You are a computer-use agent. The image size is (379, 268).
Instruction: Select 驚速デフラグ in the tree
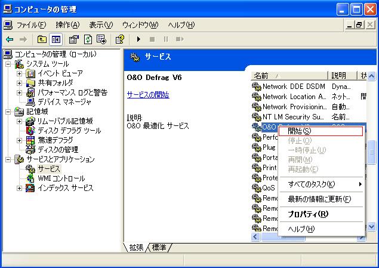pyautogui.click(x=56, y=140)
